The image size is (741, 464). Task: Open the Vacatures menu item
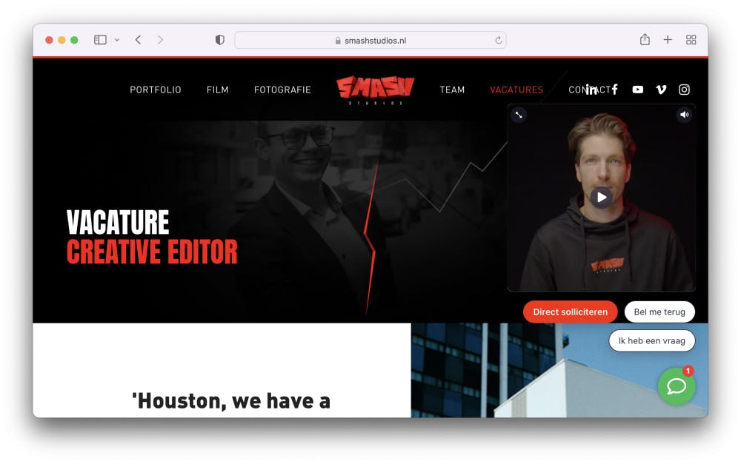516,90
